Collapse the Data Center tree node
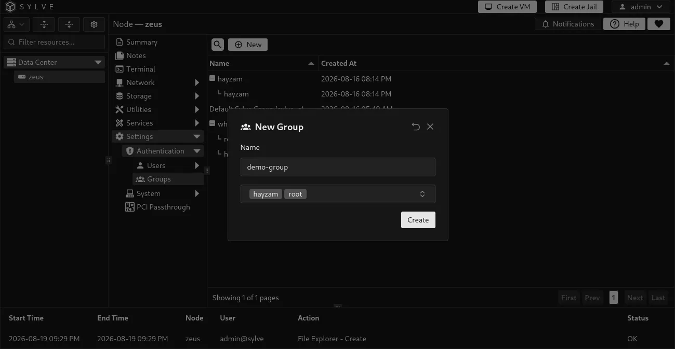 click(98, 62)
